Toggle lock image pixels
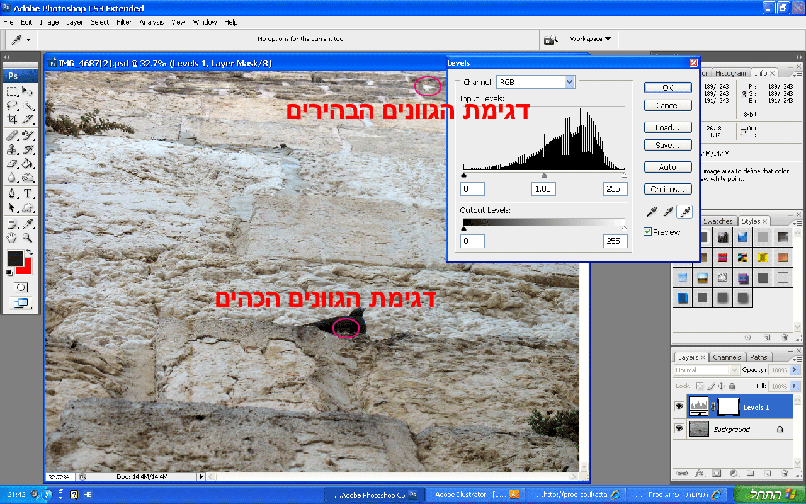 (710, 386)
